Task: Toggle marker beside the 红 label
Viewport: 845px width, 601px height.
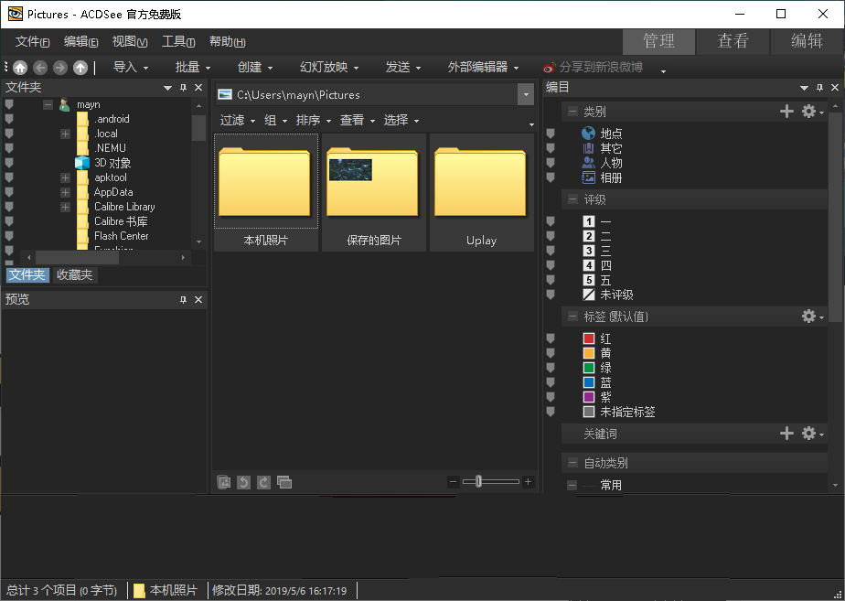Action: 551,338
